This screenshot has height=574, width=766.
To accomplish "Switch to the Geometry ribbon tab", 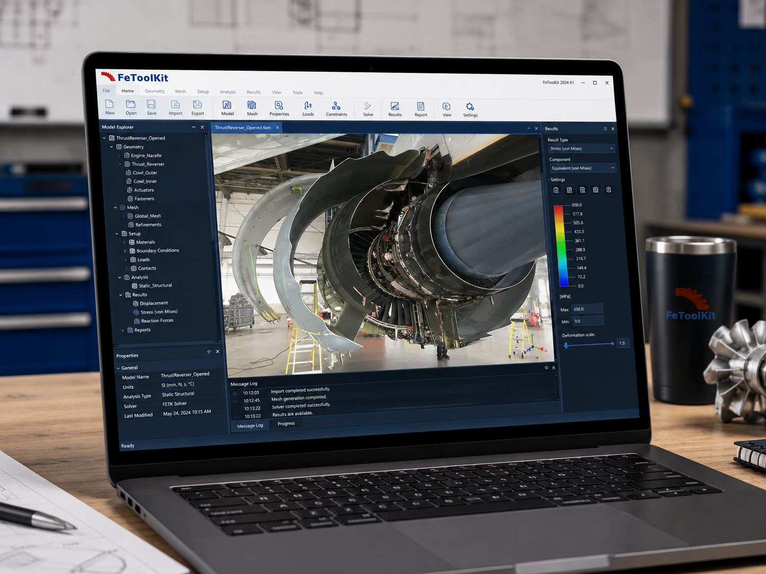I will click(x=154, y=91).
